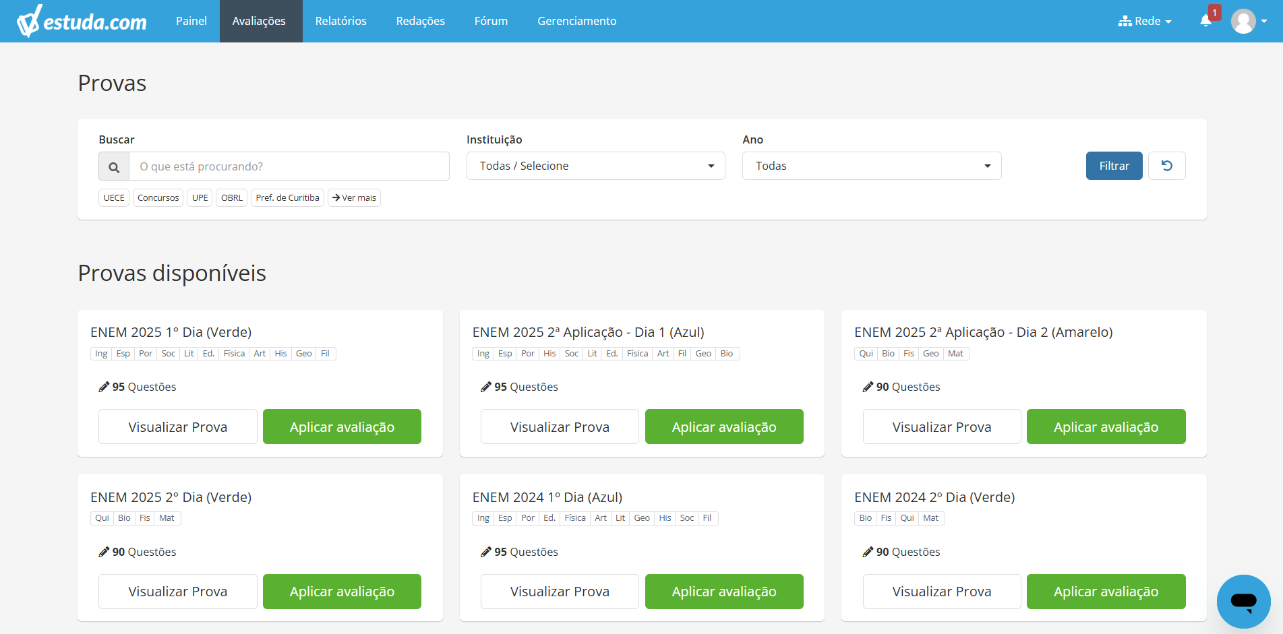Click the estuda.com logo
This screenshot has width=1283, height=634.
click(x=82, y=21)
